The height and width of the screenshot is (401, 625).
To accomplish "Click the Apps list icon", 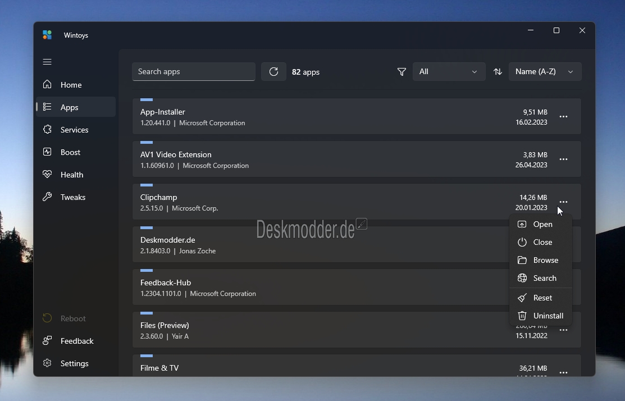I will (x=47, y=107).
